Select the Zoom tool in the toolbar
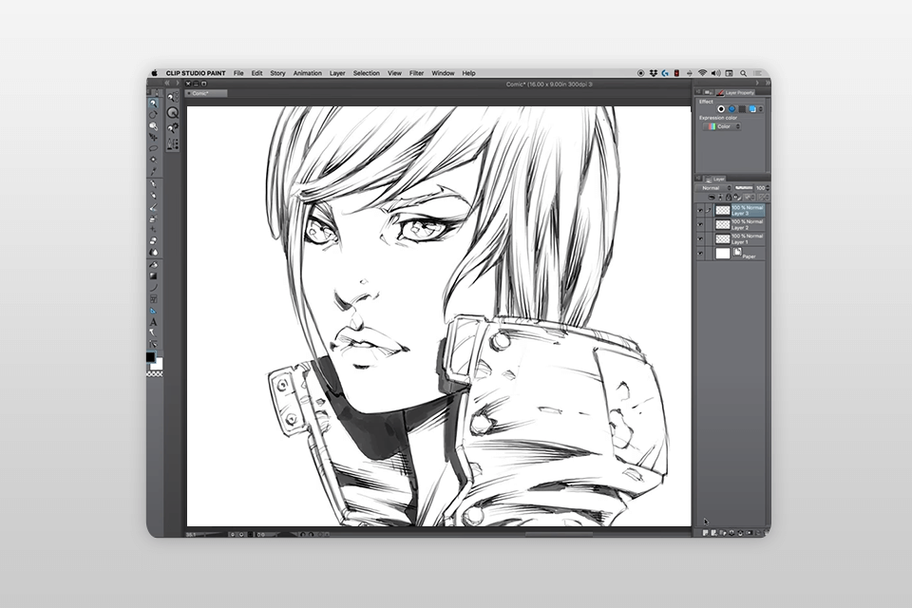The width and height of the screenshot is (912, 608). click(x=152, y=104)
